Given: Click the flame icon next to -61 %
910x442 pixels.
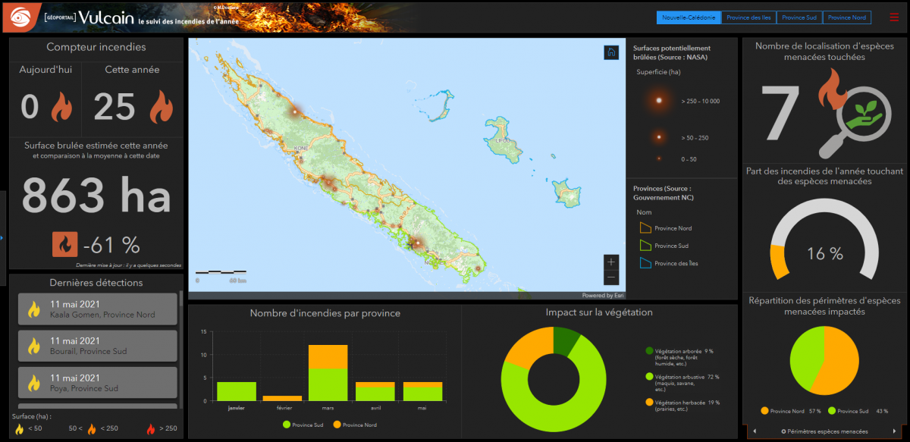Looking at the screenshot, I should [64, 244].
